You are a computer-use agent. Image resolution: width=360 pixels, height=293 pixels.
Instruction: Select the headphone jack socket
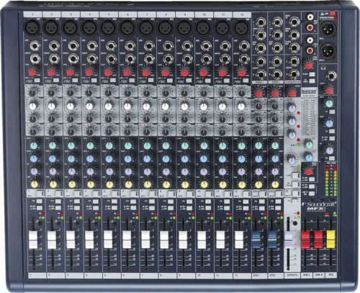[x=331, y=76]
